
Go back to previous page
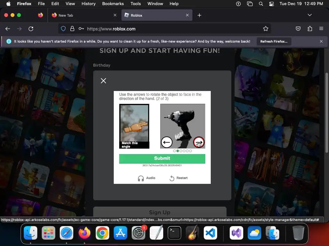tap(8, 29)
